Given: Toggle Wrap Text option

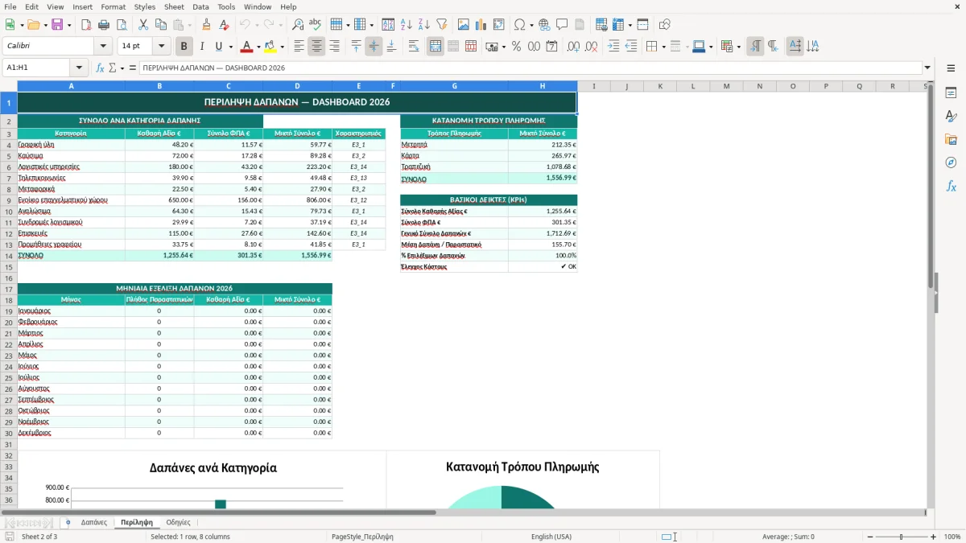Looking at the screenshot, I should [414, 47].
